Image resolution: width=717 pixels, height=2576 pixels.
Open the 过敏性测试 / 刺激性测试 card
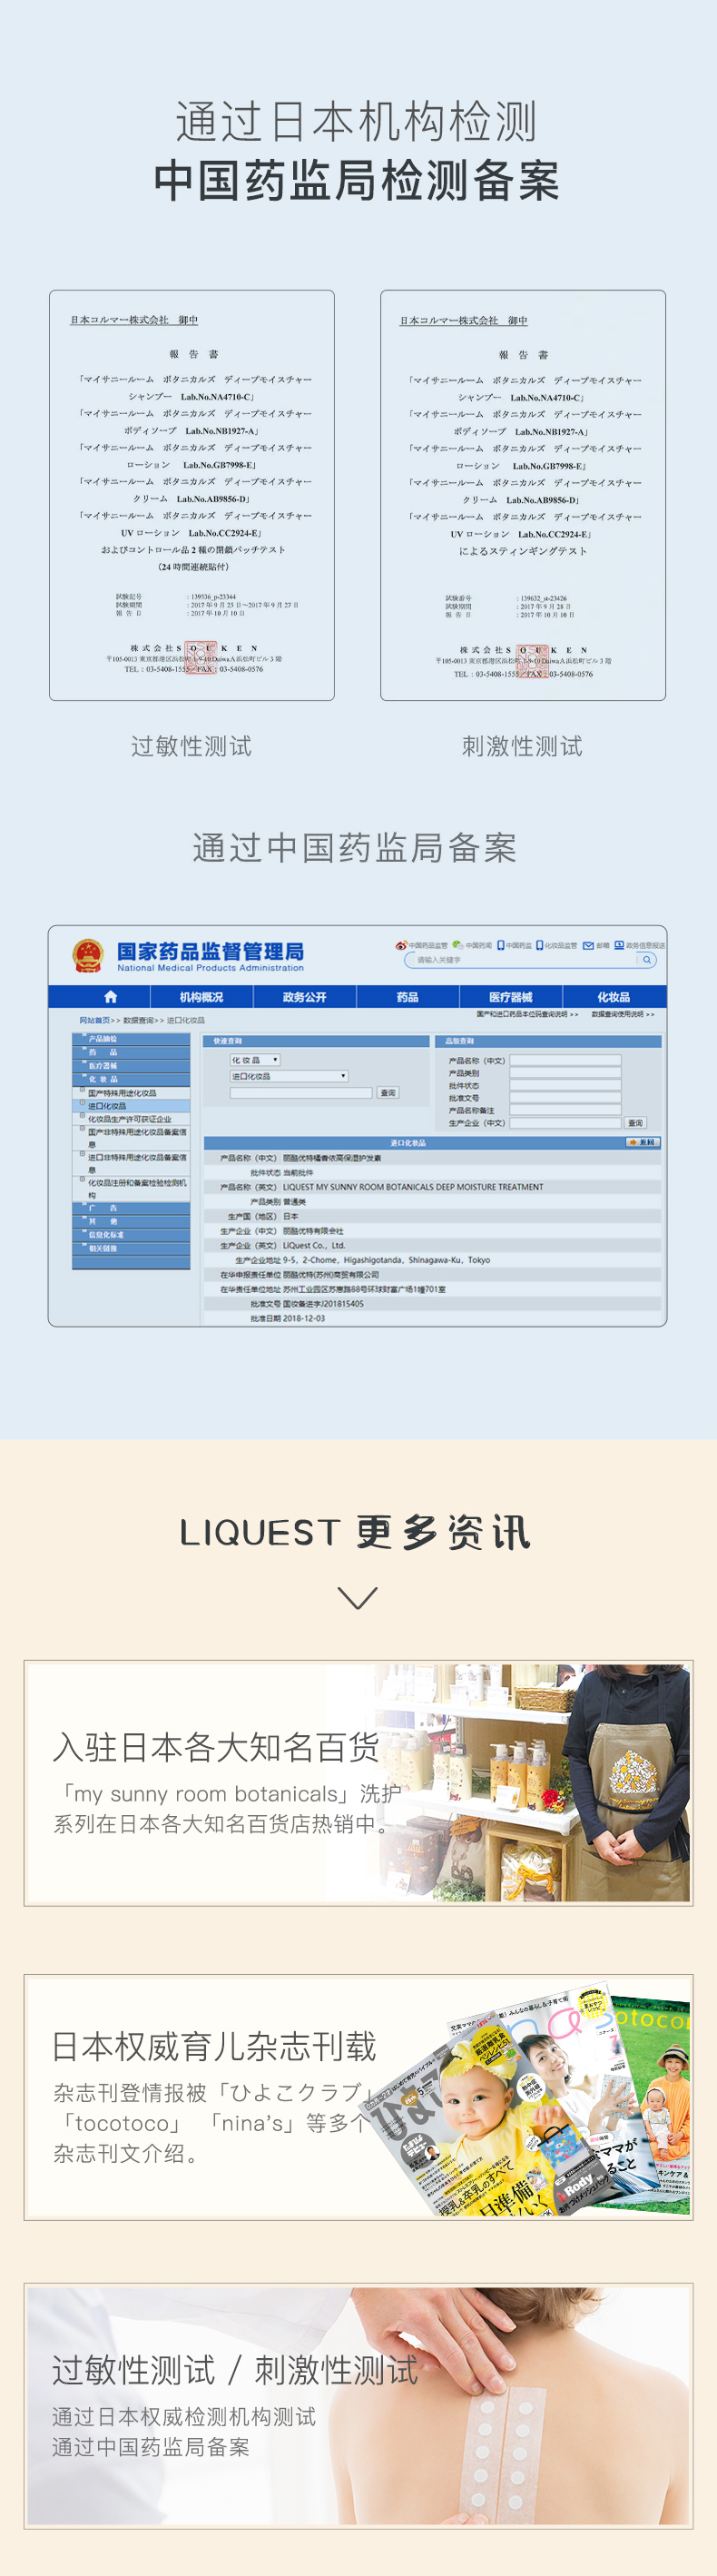pos(358,2408)
